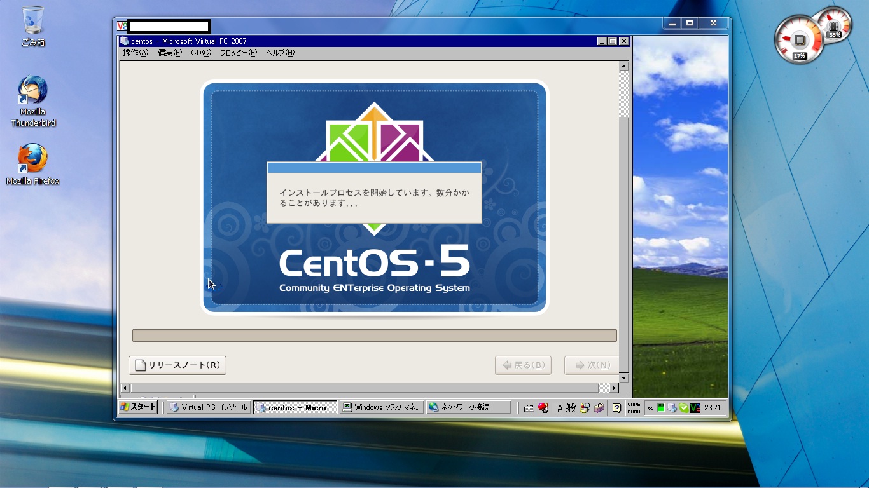Minimize the centos Virtual PC window

(602, 41)
